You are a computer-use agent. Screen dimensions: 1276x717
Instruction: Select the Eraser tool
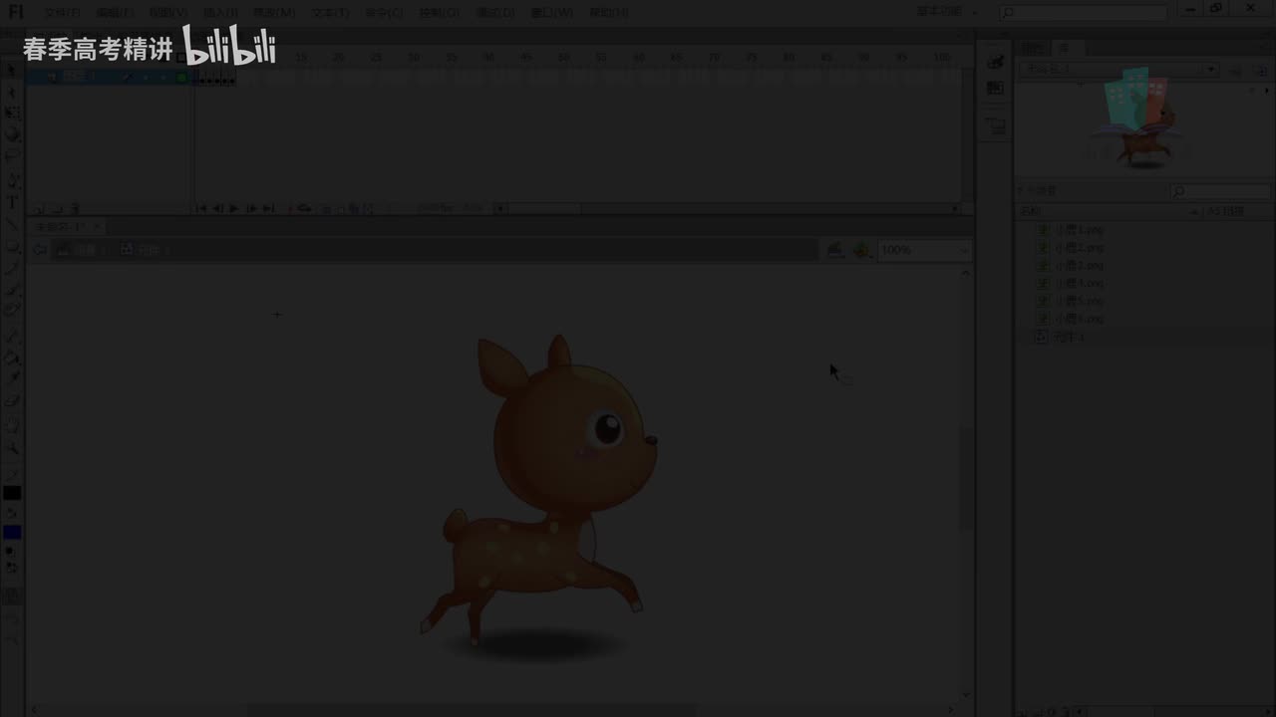point(12,400)
